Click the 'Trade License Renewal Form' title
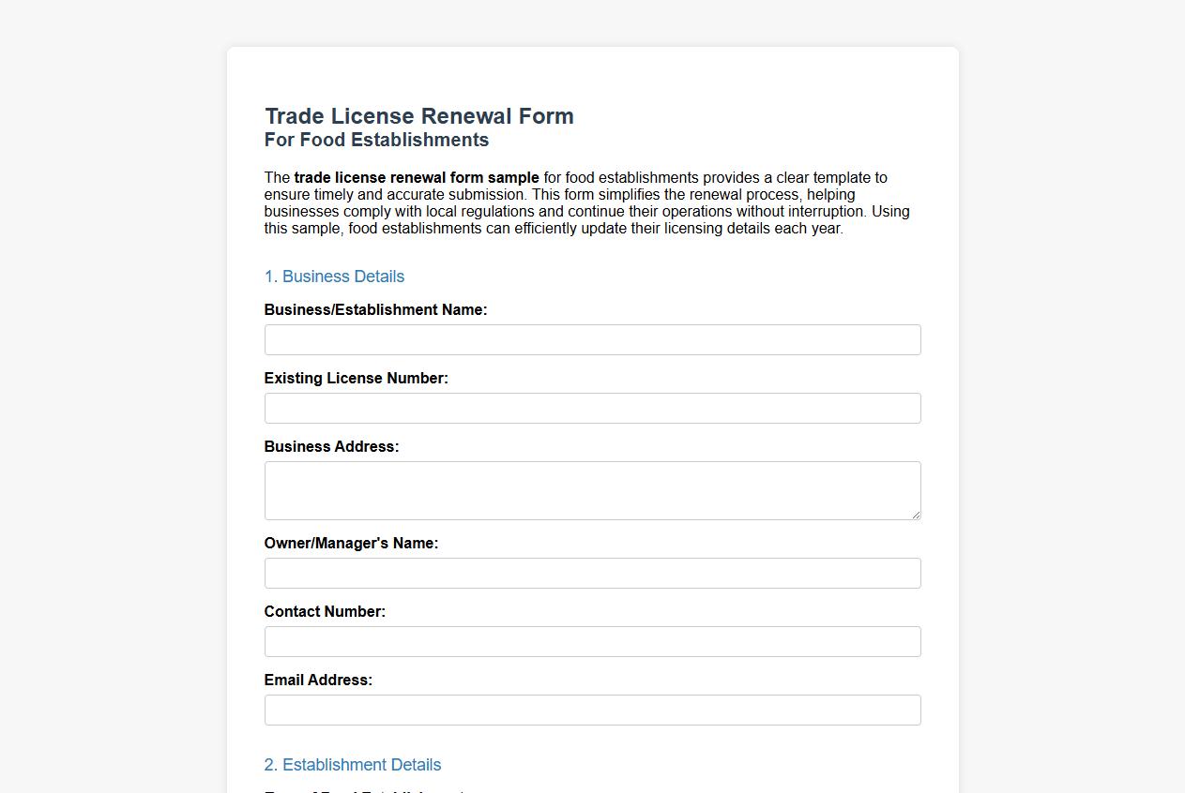This screenshot has height=793, width=1185. coord(419,116)
